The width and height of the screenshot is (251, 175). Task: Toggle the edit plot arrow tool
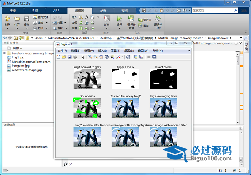coord(83,57)
